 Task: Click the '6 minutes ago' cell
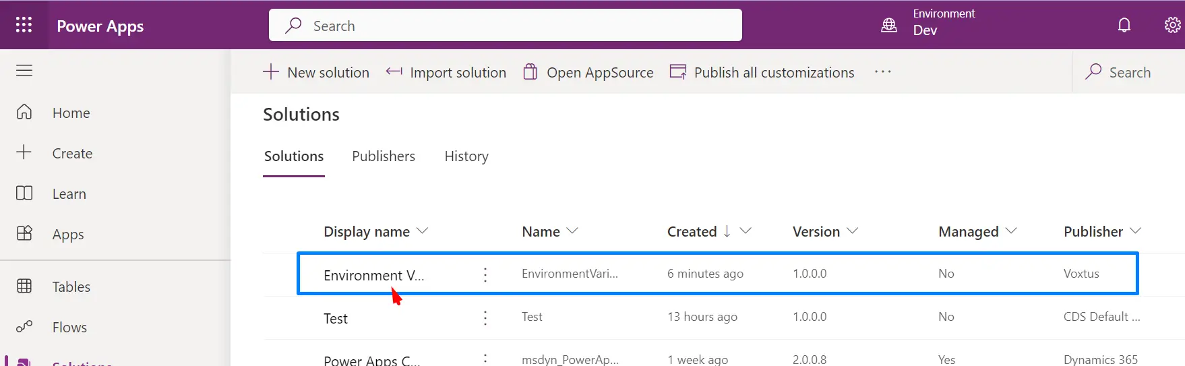pyautogui.click(x=705, y=274)
